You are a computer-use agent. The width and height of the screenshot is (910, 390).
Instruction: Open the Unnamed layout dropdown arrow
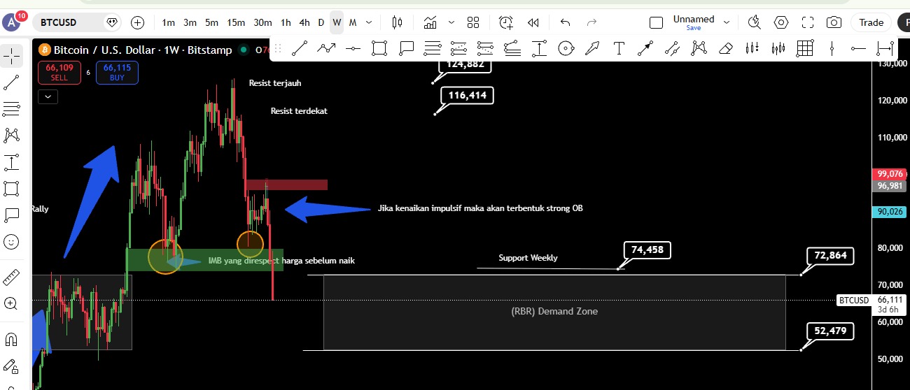pos(726,22)
